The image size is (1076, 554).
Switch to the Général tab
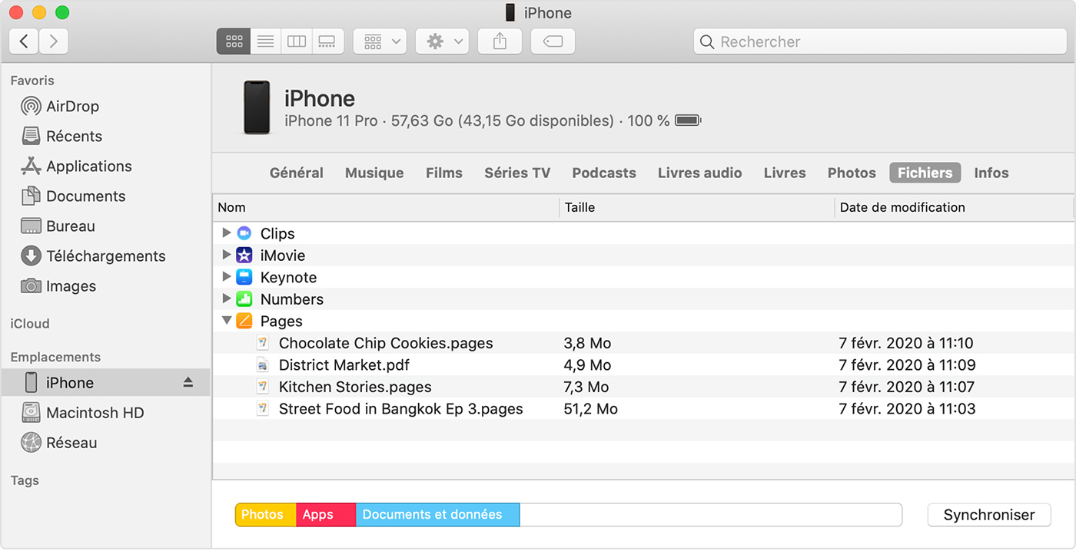(x=297, y=173)
